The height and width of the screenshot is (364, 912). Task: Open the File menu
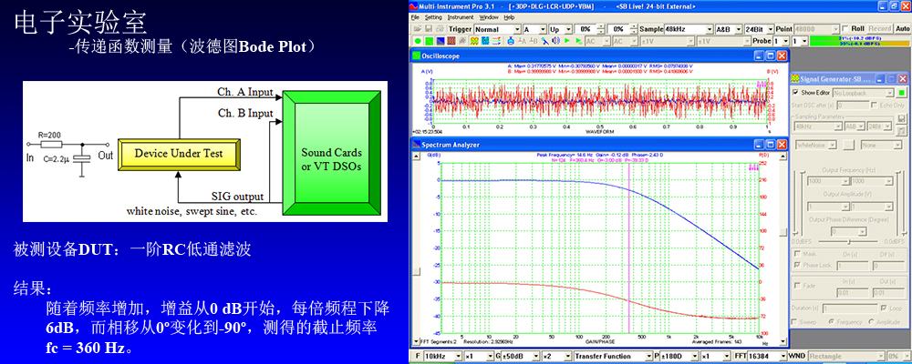[x=415, y=17]
